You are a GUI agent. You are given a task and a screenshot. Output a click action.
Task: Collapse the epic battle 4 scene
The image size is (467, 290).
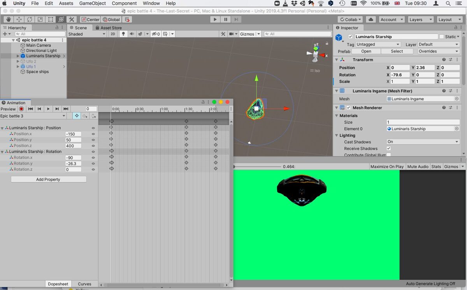pyautogui.click(x=13, y=40)
